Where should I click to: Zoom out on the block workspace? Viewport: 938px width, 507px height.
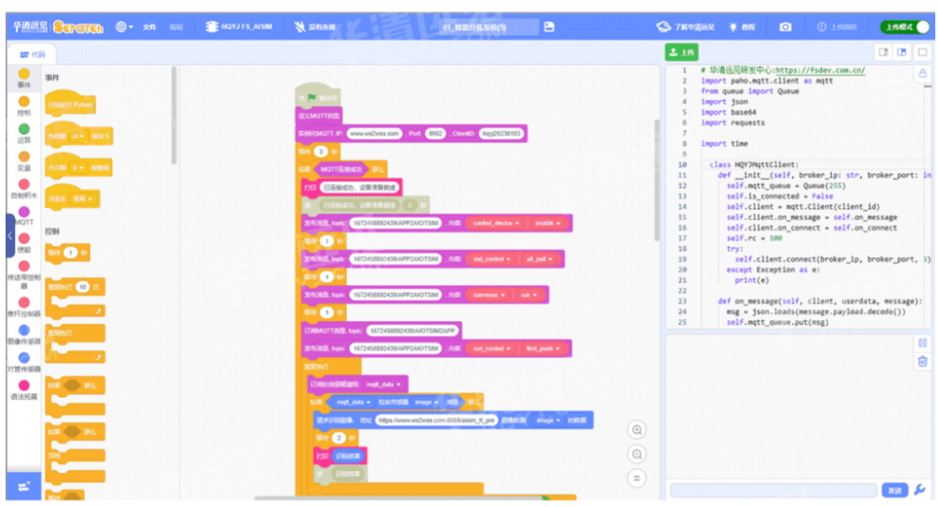pyautogui.click(x=638, y=455)
